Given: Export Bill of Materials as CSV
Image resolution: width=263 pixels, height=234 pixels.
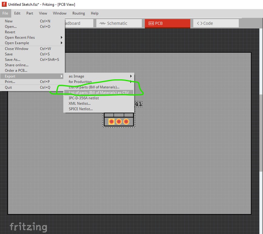Looking at the screenshot, I should [x=99, y=93].
